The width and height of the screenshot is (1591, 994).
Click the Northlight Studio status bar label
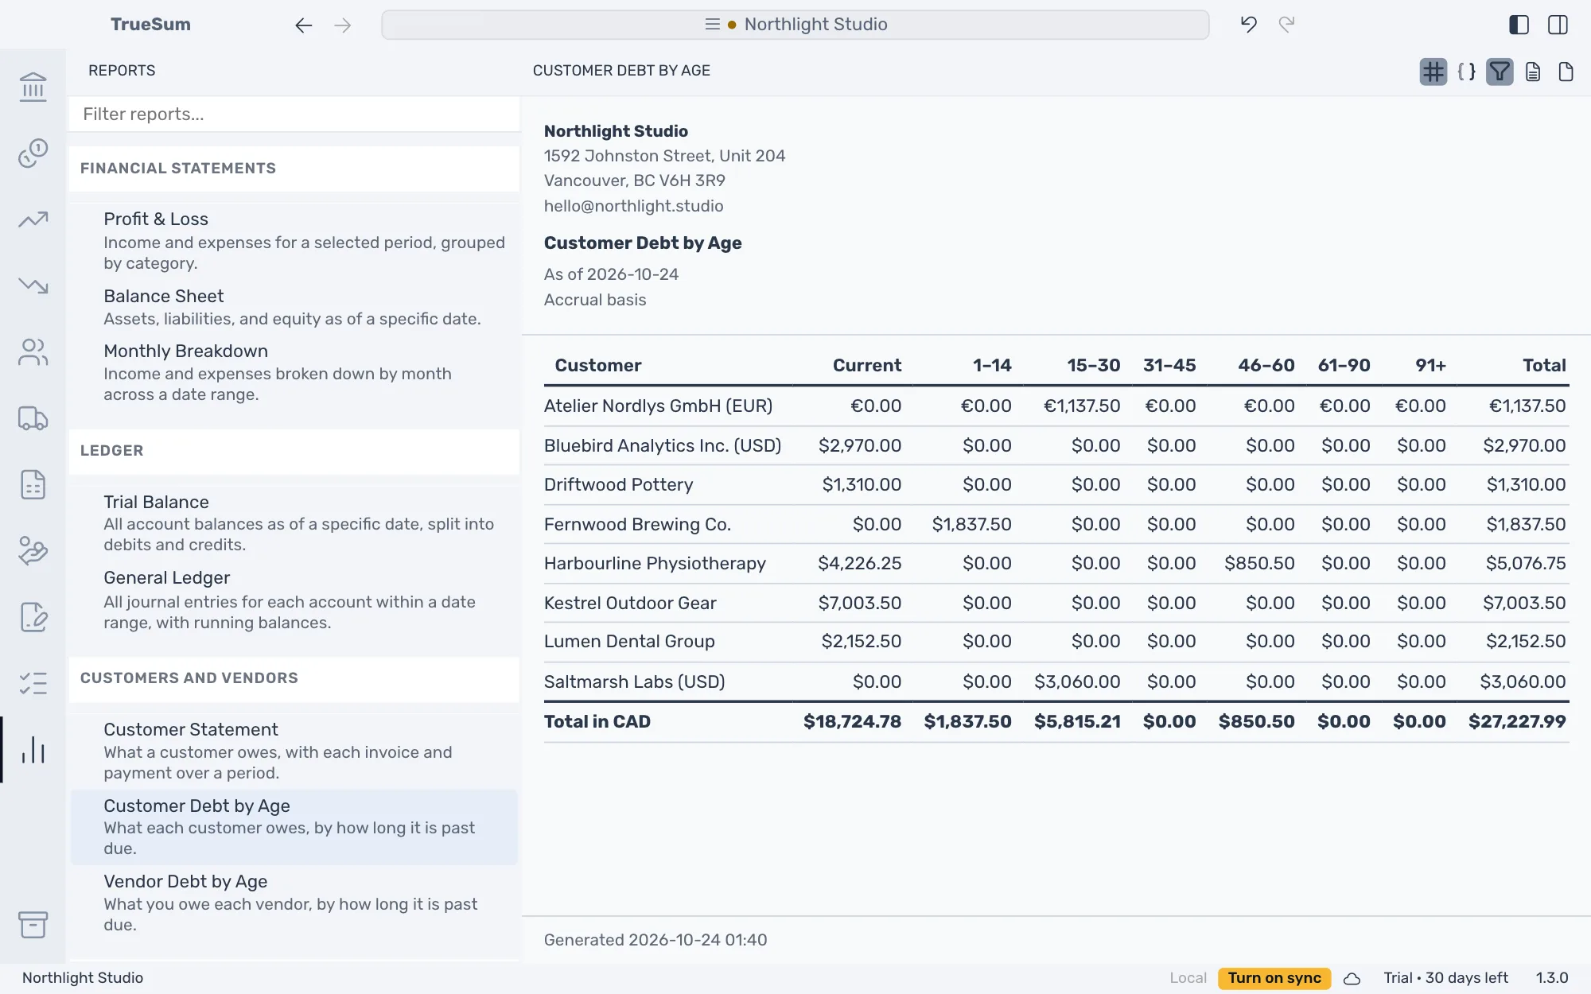(83, 978)
